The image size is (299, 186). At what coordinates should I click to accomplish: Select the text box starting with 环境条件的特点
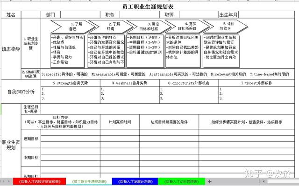[x=106, y=51]
